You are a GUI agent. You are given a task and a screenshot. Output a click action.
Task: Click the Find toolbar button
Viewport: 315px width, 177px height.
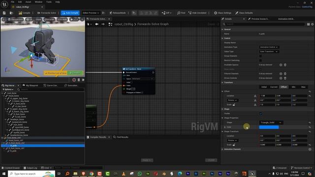(x=181, y=13)
